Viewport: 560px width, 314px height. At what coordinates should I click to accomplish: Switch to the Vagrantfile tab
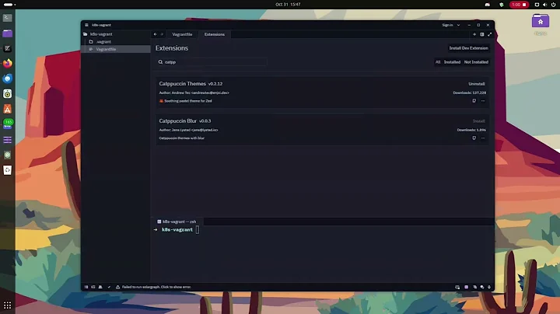182,34
